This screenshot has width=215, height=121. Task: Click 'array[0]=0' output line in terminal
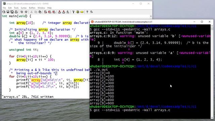pos(100,73)
